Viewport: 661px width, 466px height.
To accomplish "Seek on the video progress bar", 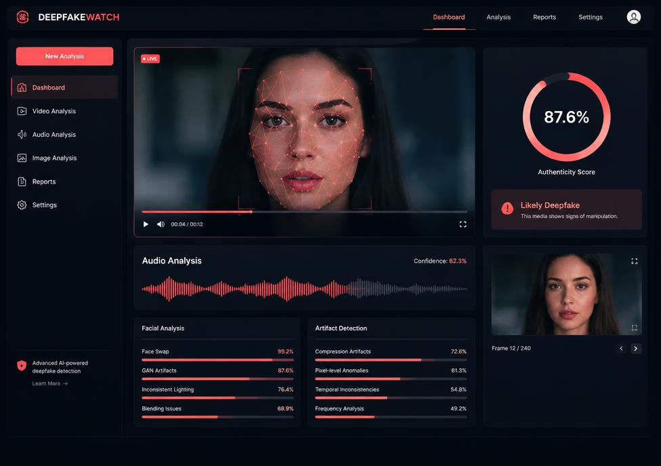I will click(304, 212).
